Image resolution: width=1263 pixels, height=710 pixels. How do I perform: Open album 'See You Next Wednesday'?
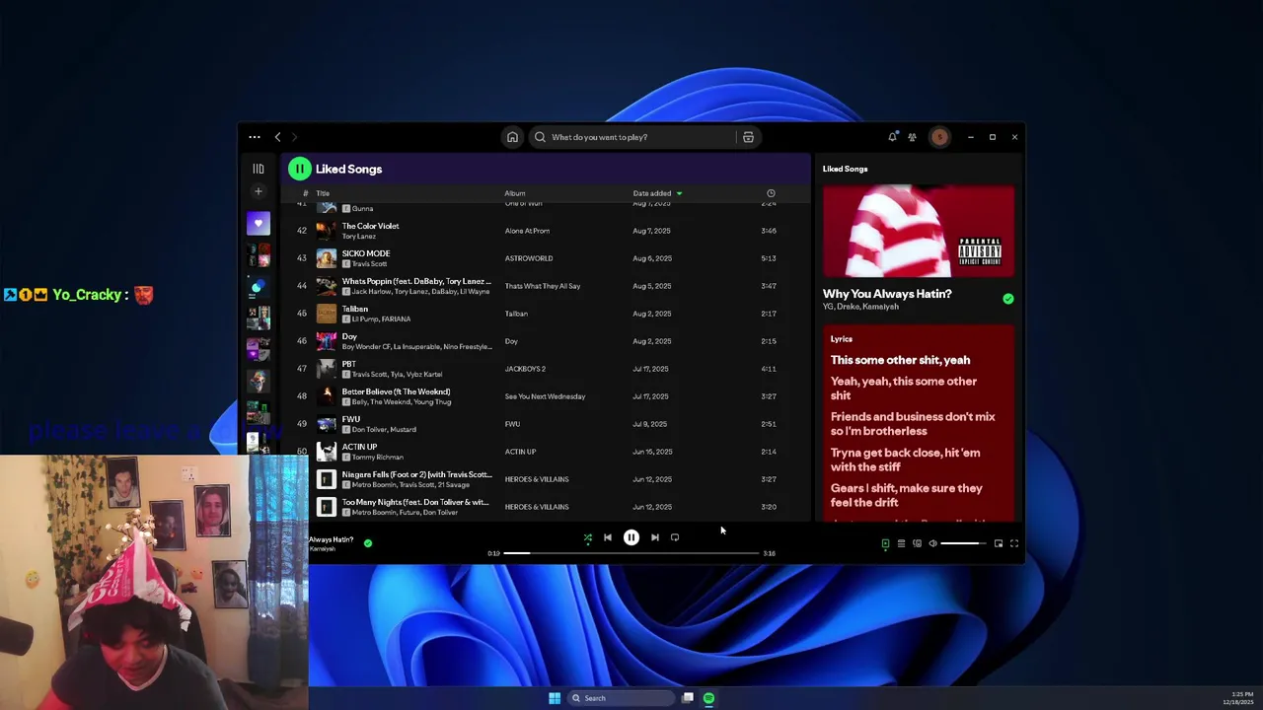pos(545,396)
